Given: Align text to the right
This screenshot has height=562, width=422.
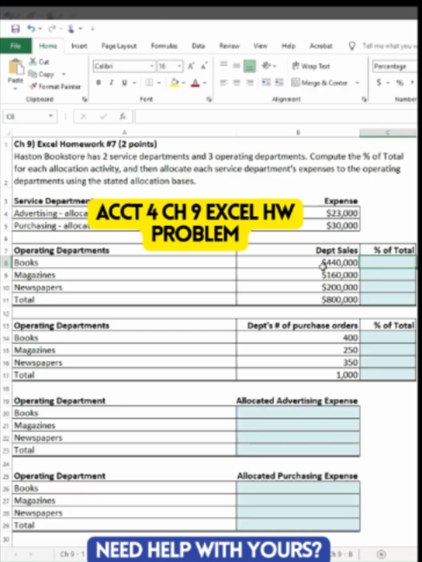Looking at the screenshot, I should point(250,83).
